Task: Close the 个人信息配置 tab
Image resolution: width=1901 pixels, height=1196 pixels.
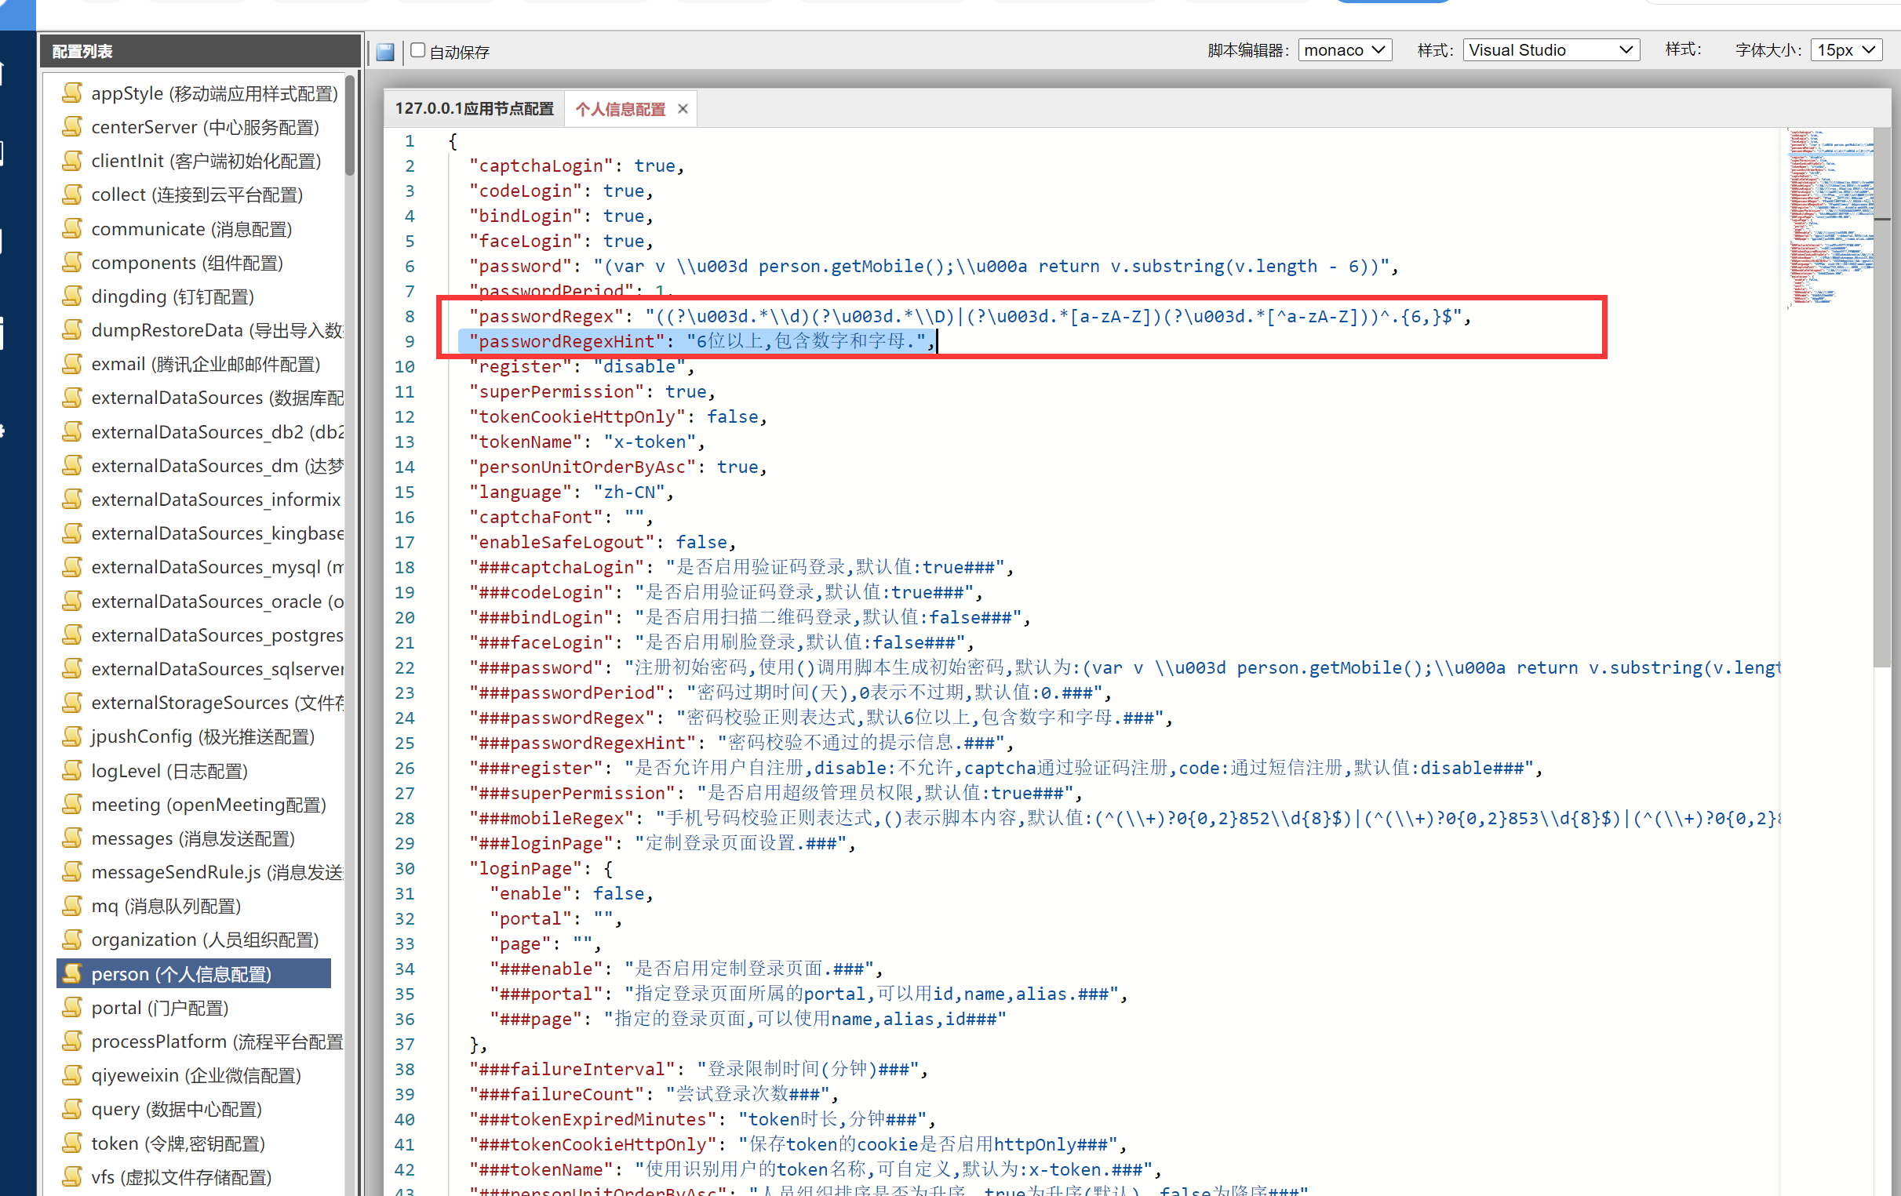Action: 683,109
